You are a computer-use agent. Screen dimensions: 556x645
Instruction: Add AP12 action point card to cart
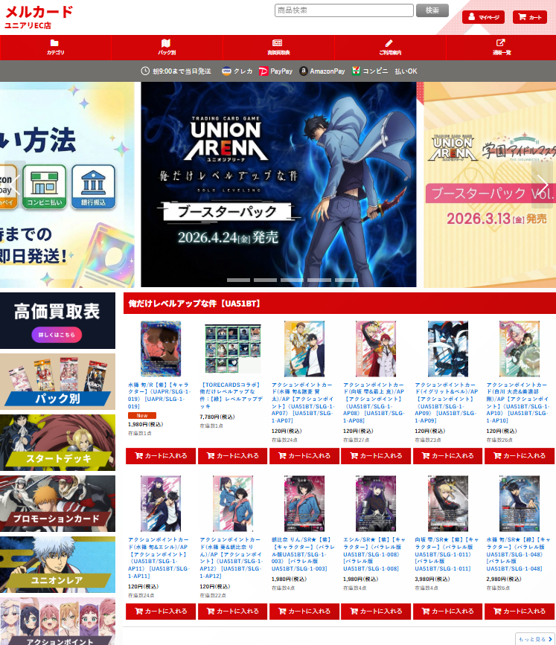[232, 612]
